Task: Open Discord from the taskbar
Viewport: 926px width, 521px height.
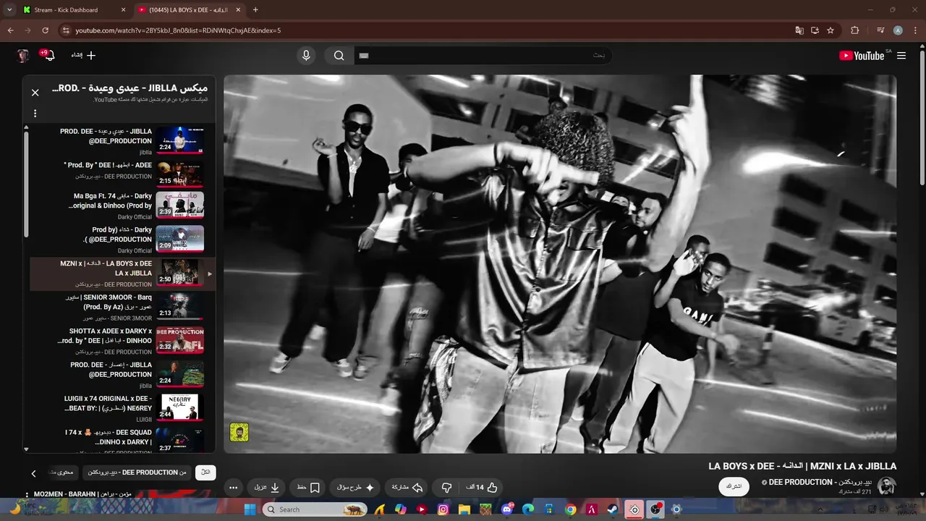Action: tap(507, 509)
